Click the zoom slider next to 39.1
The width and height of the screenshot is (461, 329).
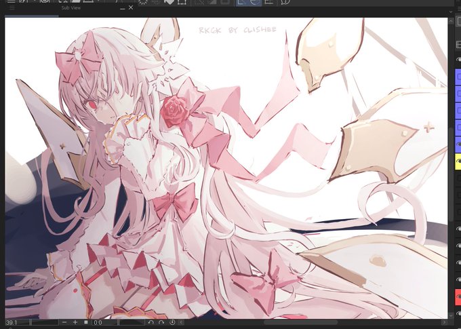tap(44, 322)
